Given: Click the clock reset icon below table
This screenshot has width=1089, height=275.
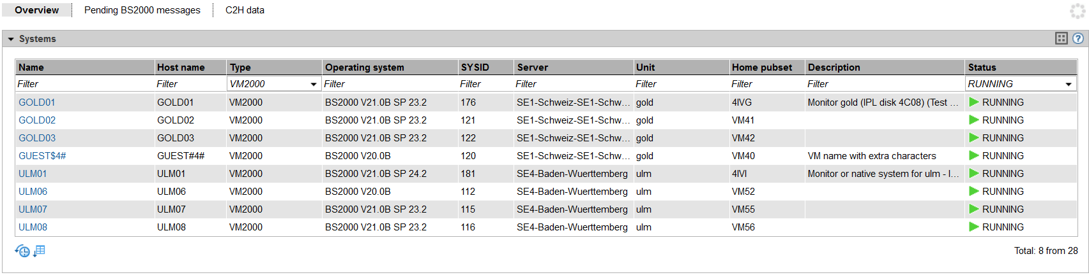Looking at the screenshot, I should [x=22, y=251].
